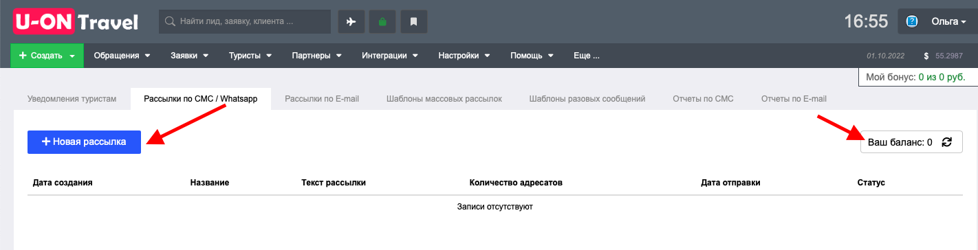The image size is (978, 250).
Task: Expand the Обращения menu
Action: coord(122,56)
